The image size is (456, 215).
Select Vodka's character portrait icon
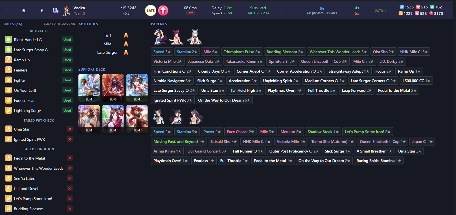[67, 11]
